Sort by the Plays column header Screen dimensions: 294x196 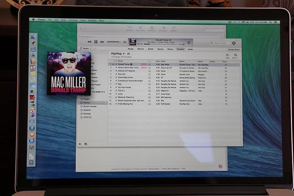[225, 62]
